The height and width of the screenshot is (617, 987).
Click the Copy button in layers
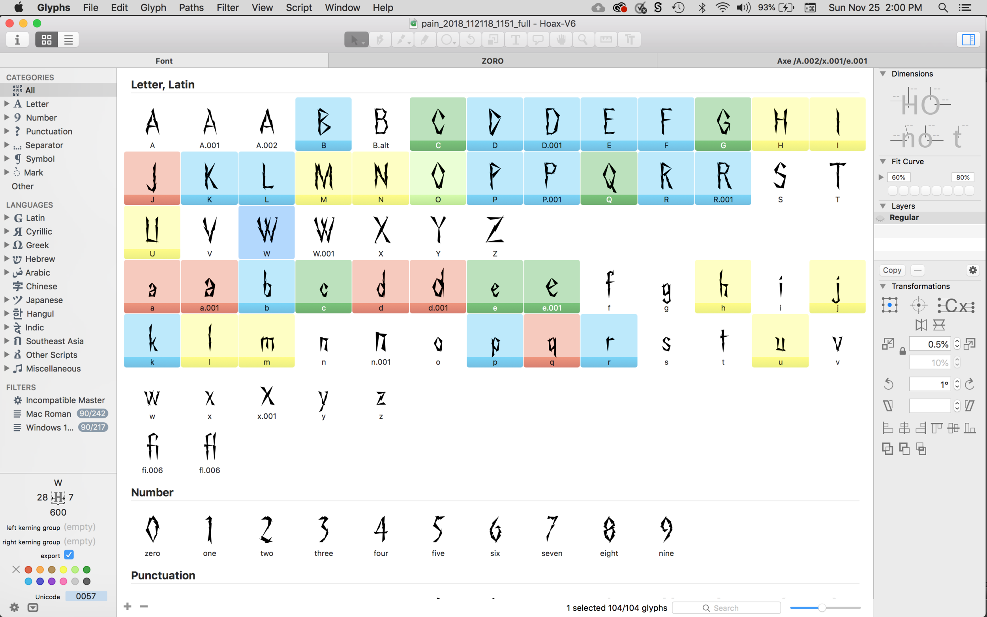click(892, 270)
